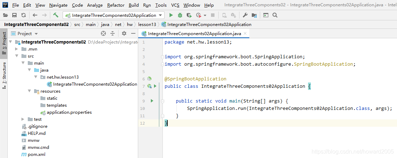
Task: Hide the Project panel with minus icon
Action: click(x=133, y=33)
